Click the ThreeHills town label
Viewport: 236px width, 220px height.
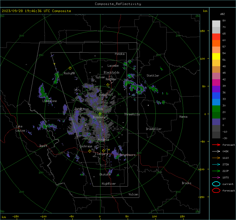point(132,114)
